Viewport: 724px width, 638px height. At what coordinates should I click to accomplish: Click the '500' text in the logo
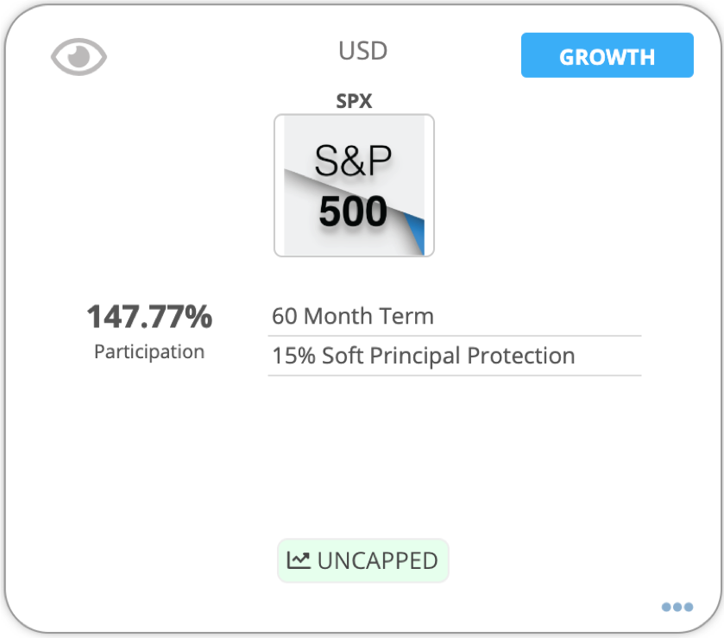tap(353, 212)
